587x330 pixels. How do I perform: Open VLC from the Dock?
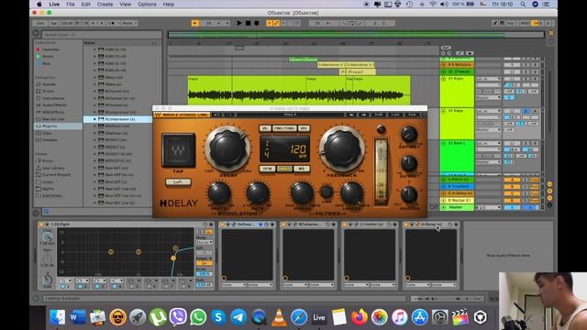click(x=279, y=317)
